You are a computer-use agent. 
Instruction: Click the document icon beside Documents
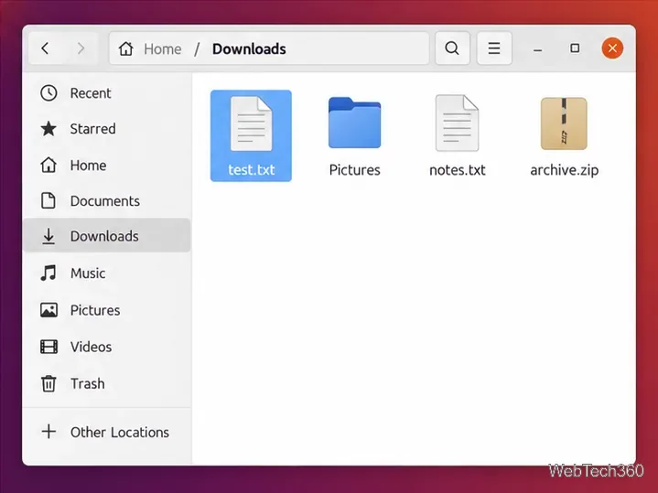click(49, 200)
